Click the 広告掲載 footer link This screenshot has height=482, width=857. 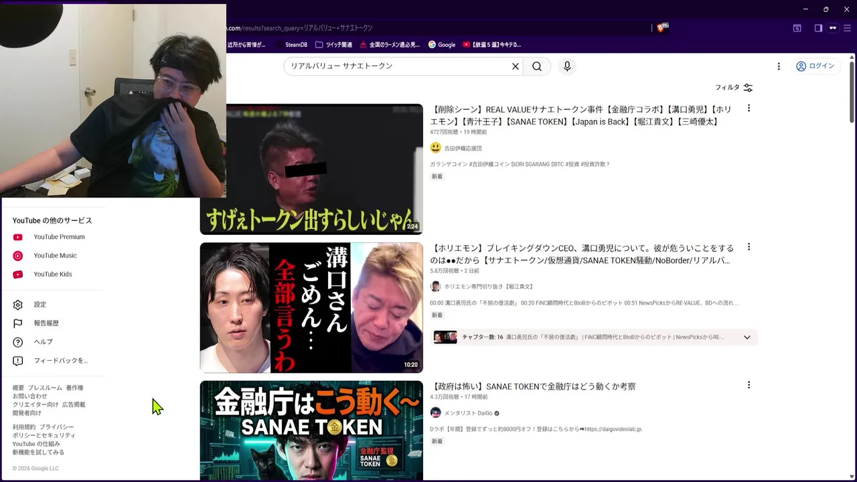(x=74, y=405)
